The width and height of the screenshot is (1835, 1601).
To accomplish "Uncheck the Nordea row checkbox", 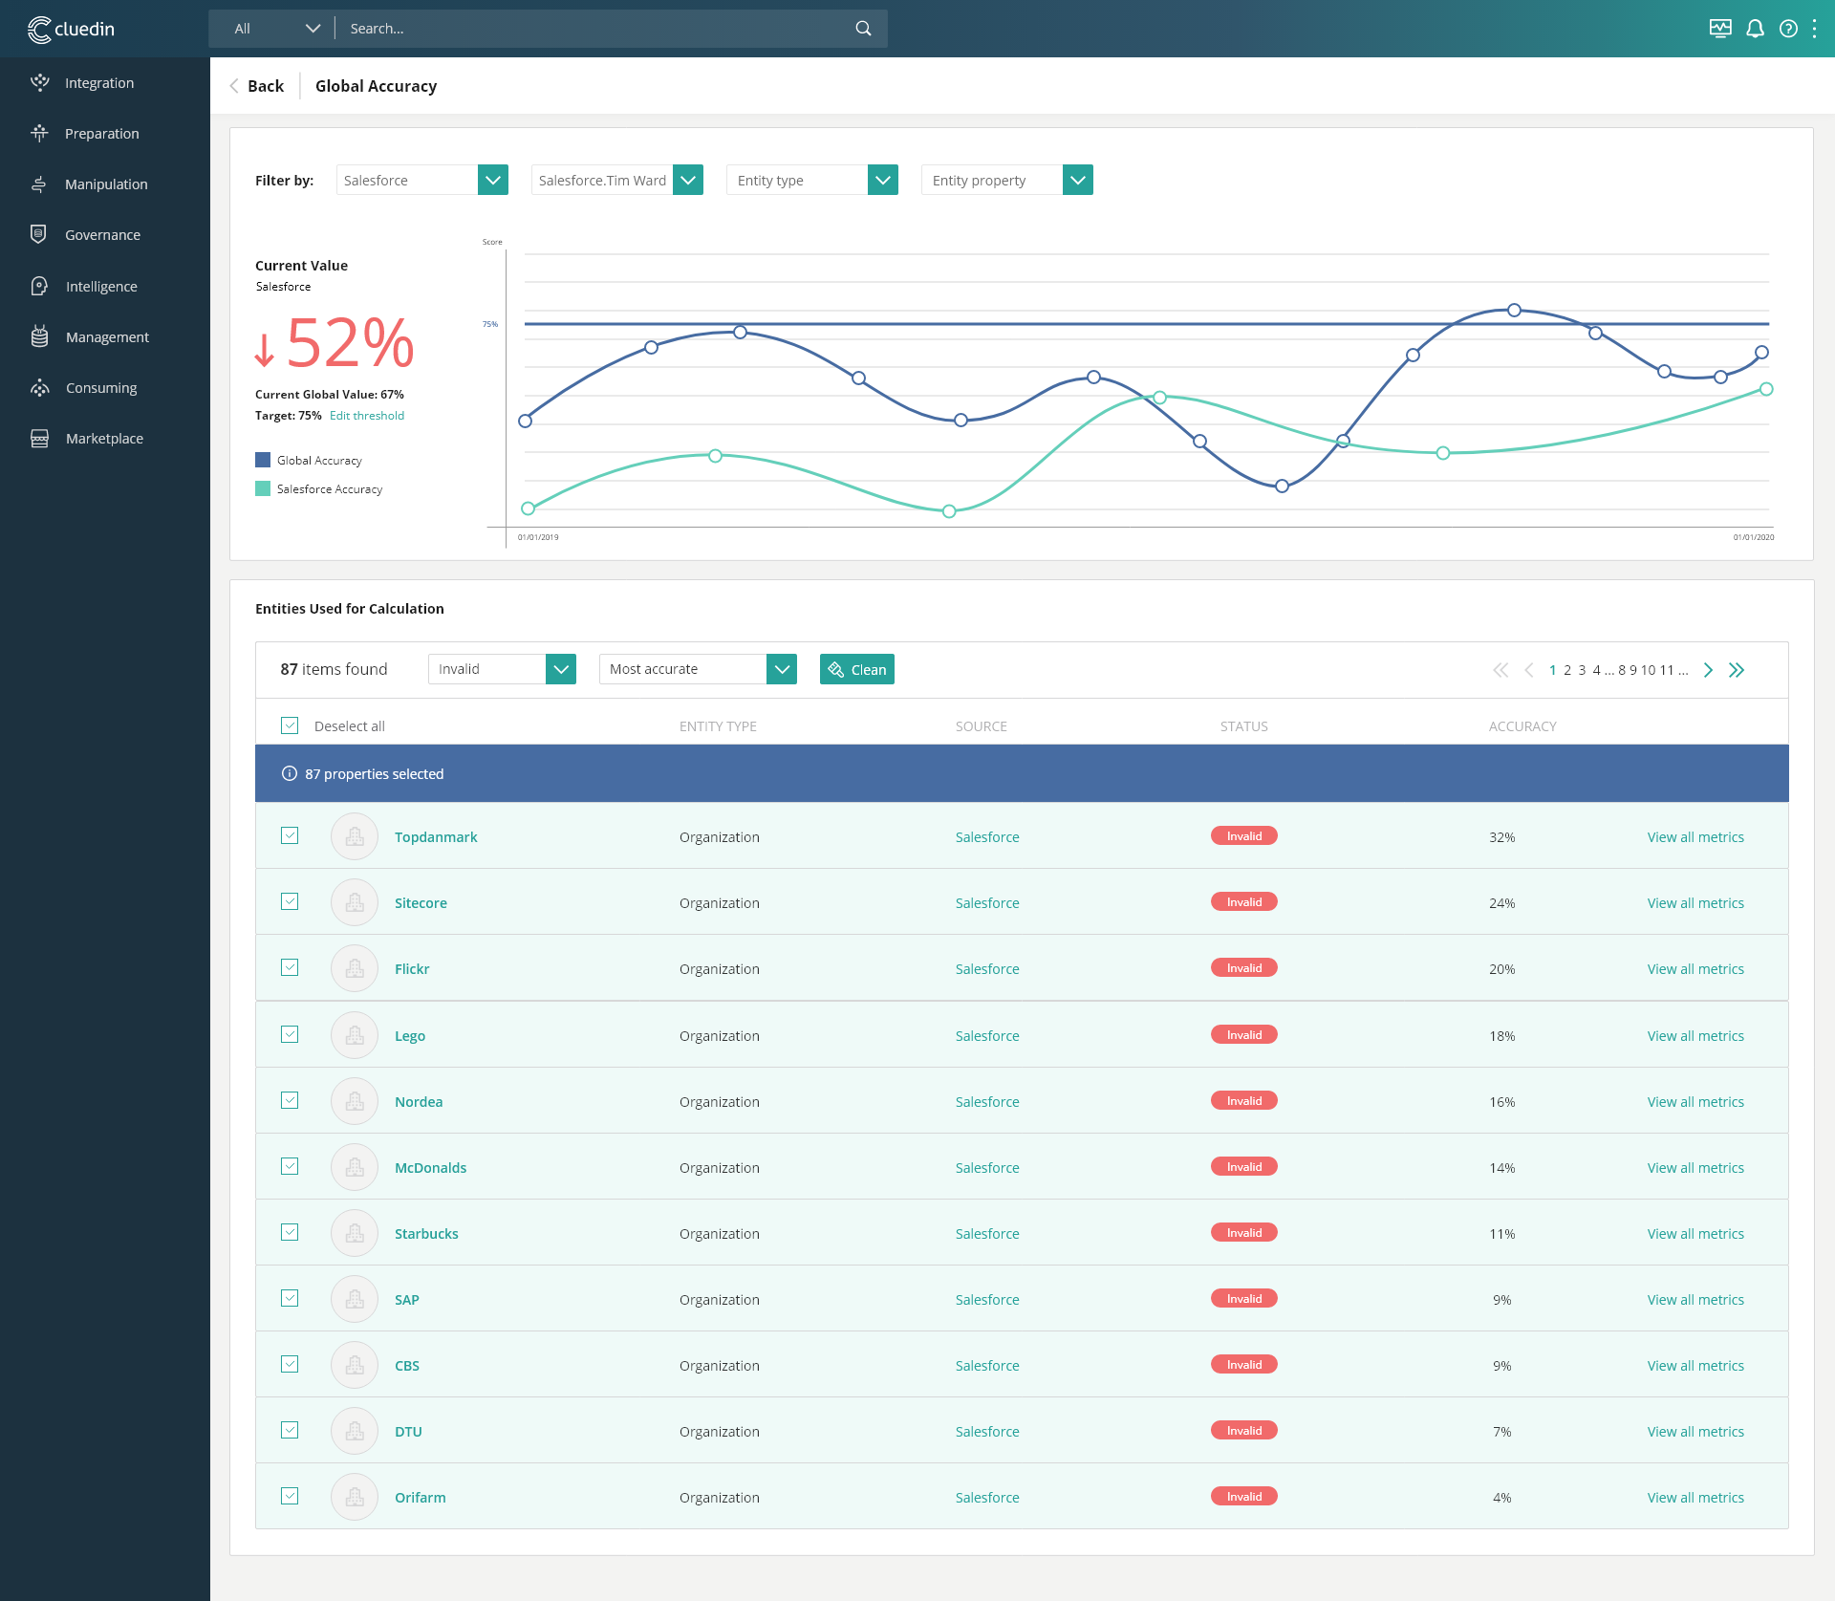I will (290, 1100).
